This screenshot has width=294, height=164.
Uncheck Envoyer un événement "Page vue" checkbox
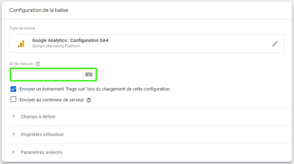coord(13,89)
